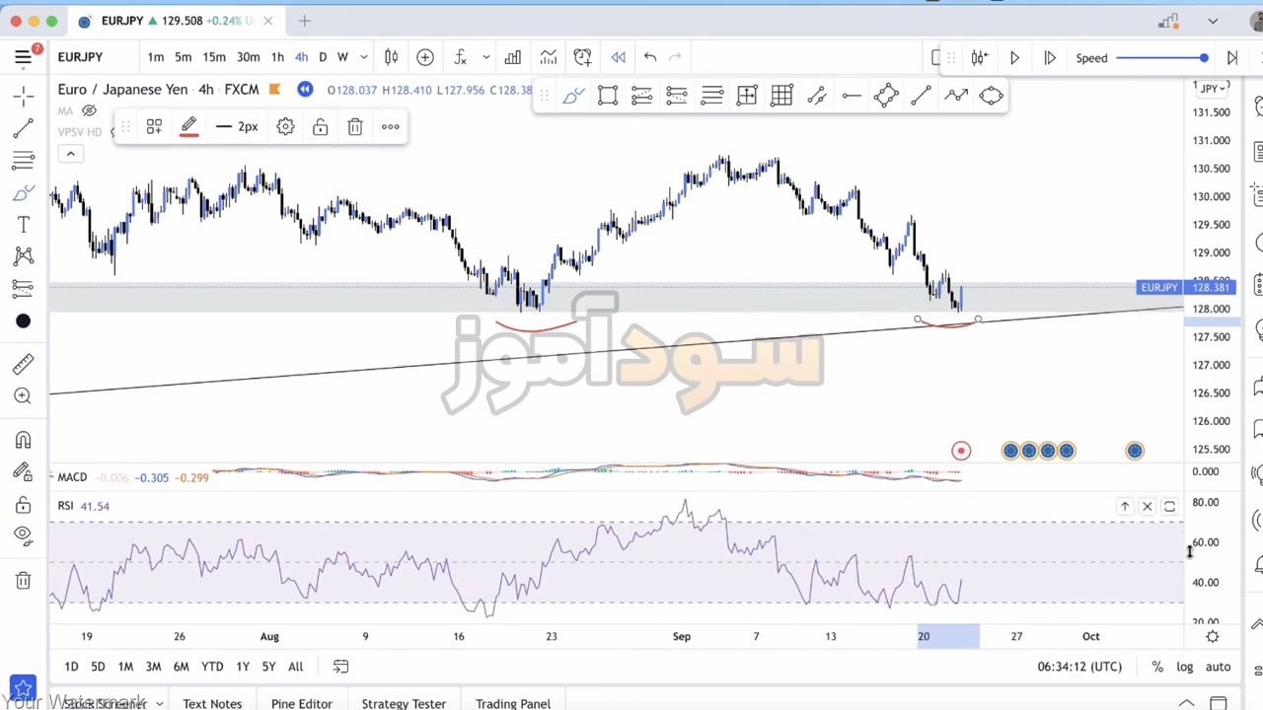
Task: Open drawing templates in floating toolbar
Action: 155,126
